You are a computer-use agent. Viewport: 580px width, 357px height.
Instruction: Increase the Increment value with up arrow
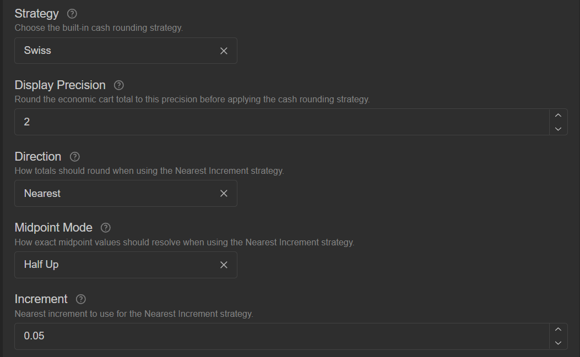click(558, 329)
